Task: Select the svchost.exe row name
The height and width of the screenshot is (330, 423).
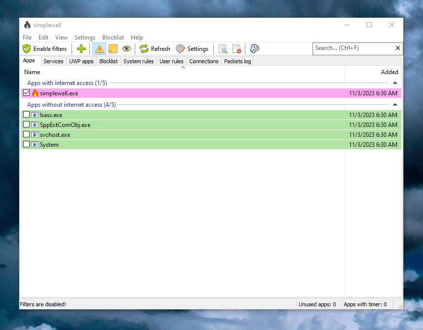Action: (x=55, y=134)
